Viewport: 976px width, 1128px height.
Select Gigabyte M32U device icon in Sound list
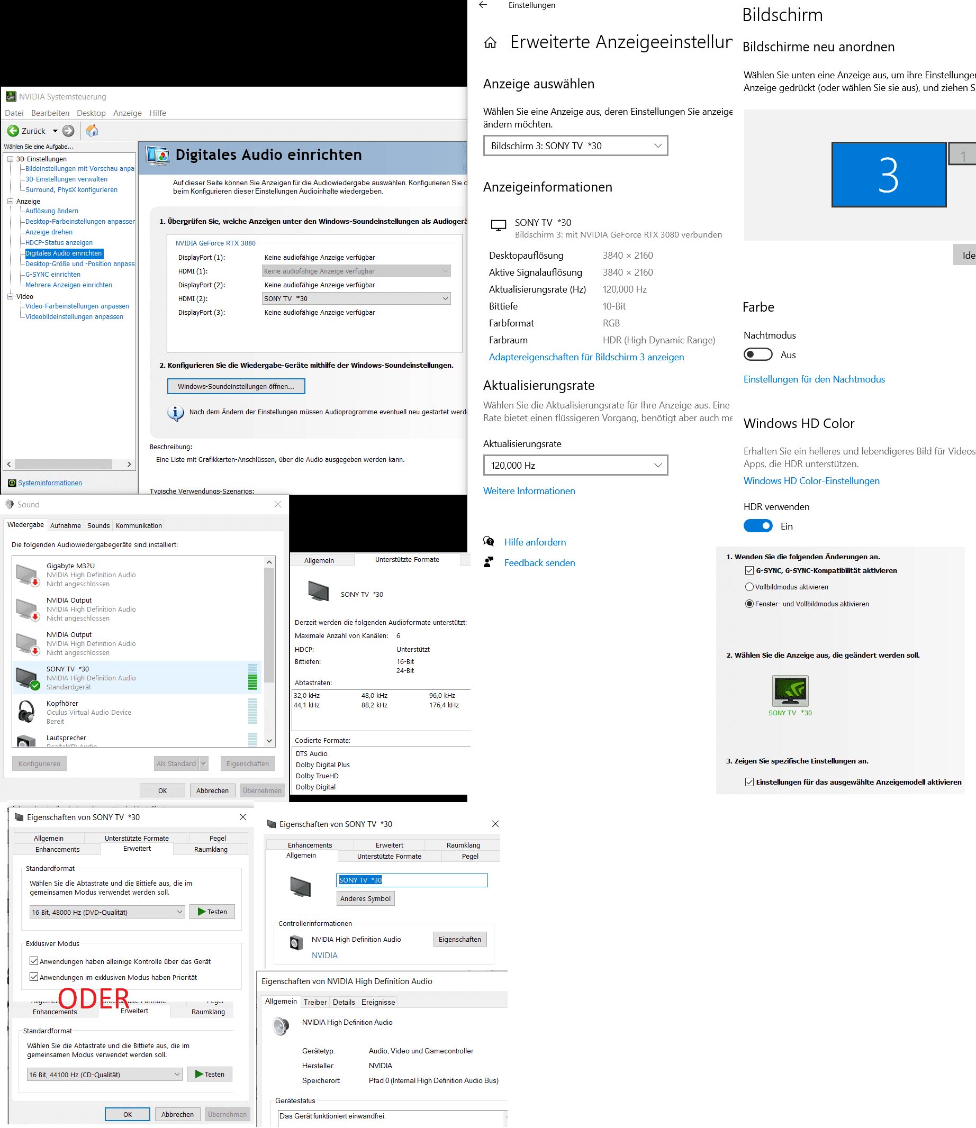(27, 575)
